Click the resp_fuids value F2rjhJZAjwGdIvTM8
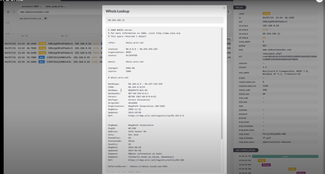 coord(274,134)
